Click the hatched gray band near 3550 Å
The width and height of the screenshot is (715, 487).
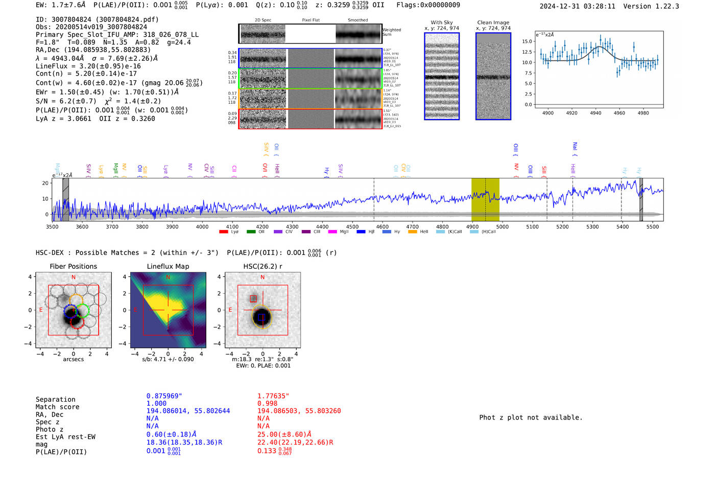[65, 200]
